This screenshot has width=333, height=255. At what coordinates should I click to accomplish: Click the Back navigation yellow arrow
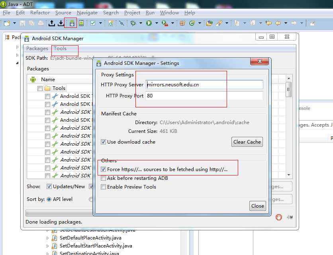coord(278,23)
